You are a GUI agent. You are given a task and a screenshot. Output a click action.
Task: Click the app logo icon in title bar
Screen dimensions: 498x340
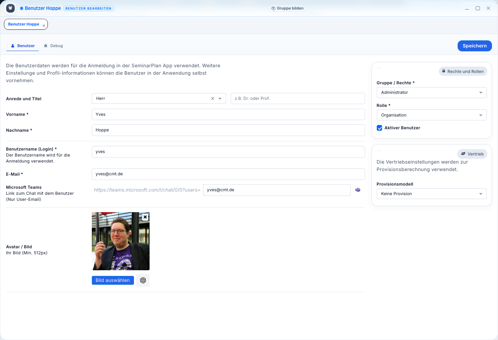pyautogui.click(x=10, y=8)
